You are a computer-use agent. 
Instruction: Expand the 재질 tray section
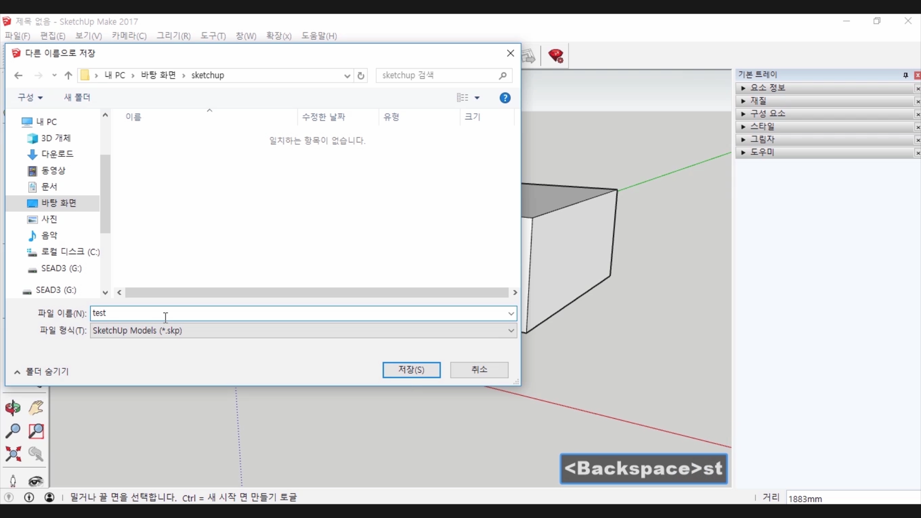coord(758,101)
